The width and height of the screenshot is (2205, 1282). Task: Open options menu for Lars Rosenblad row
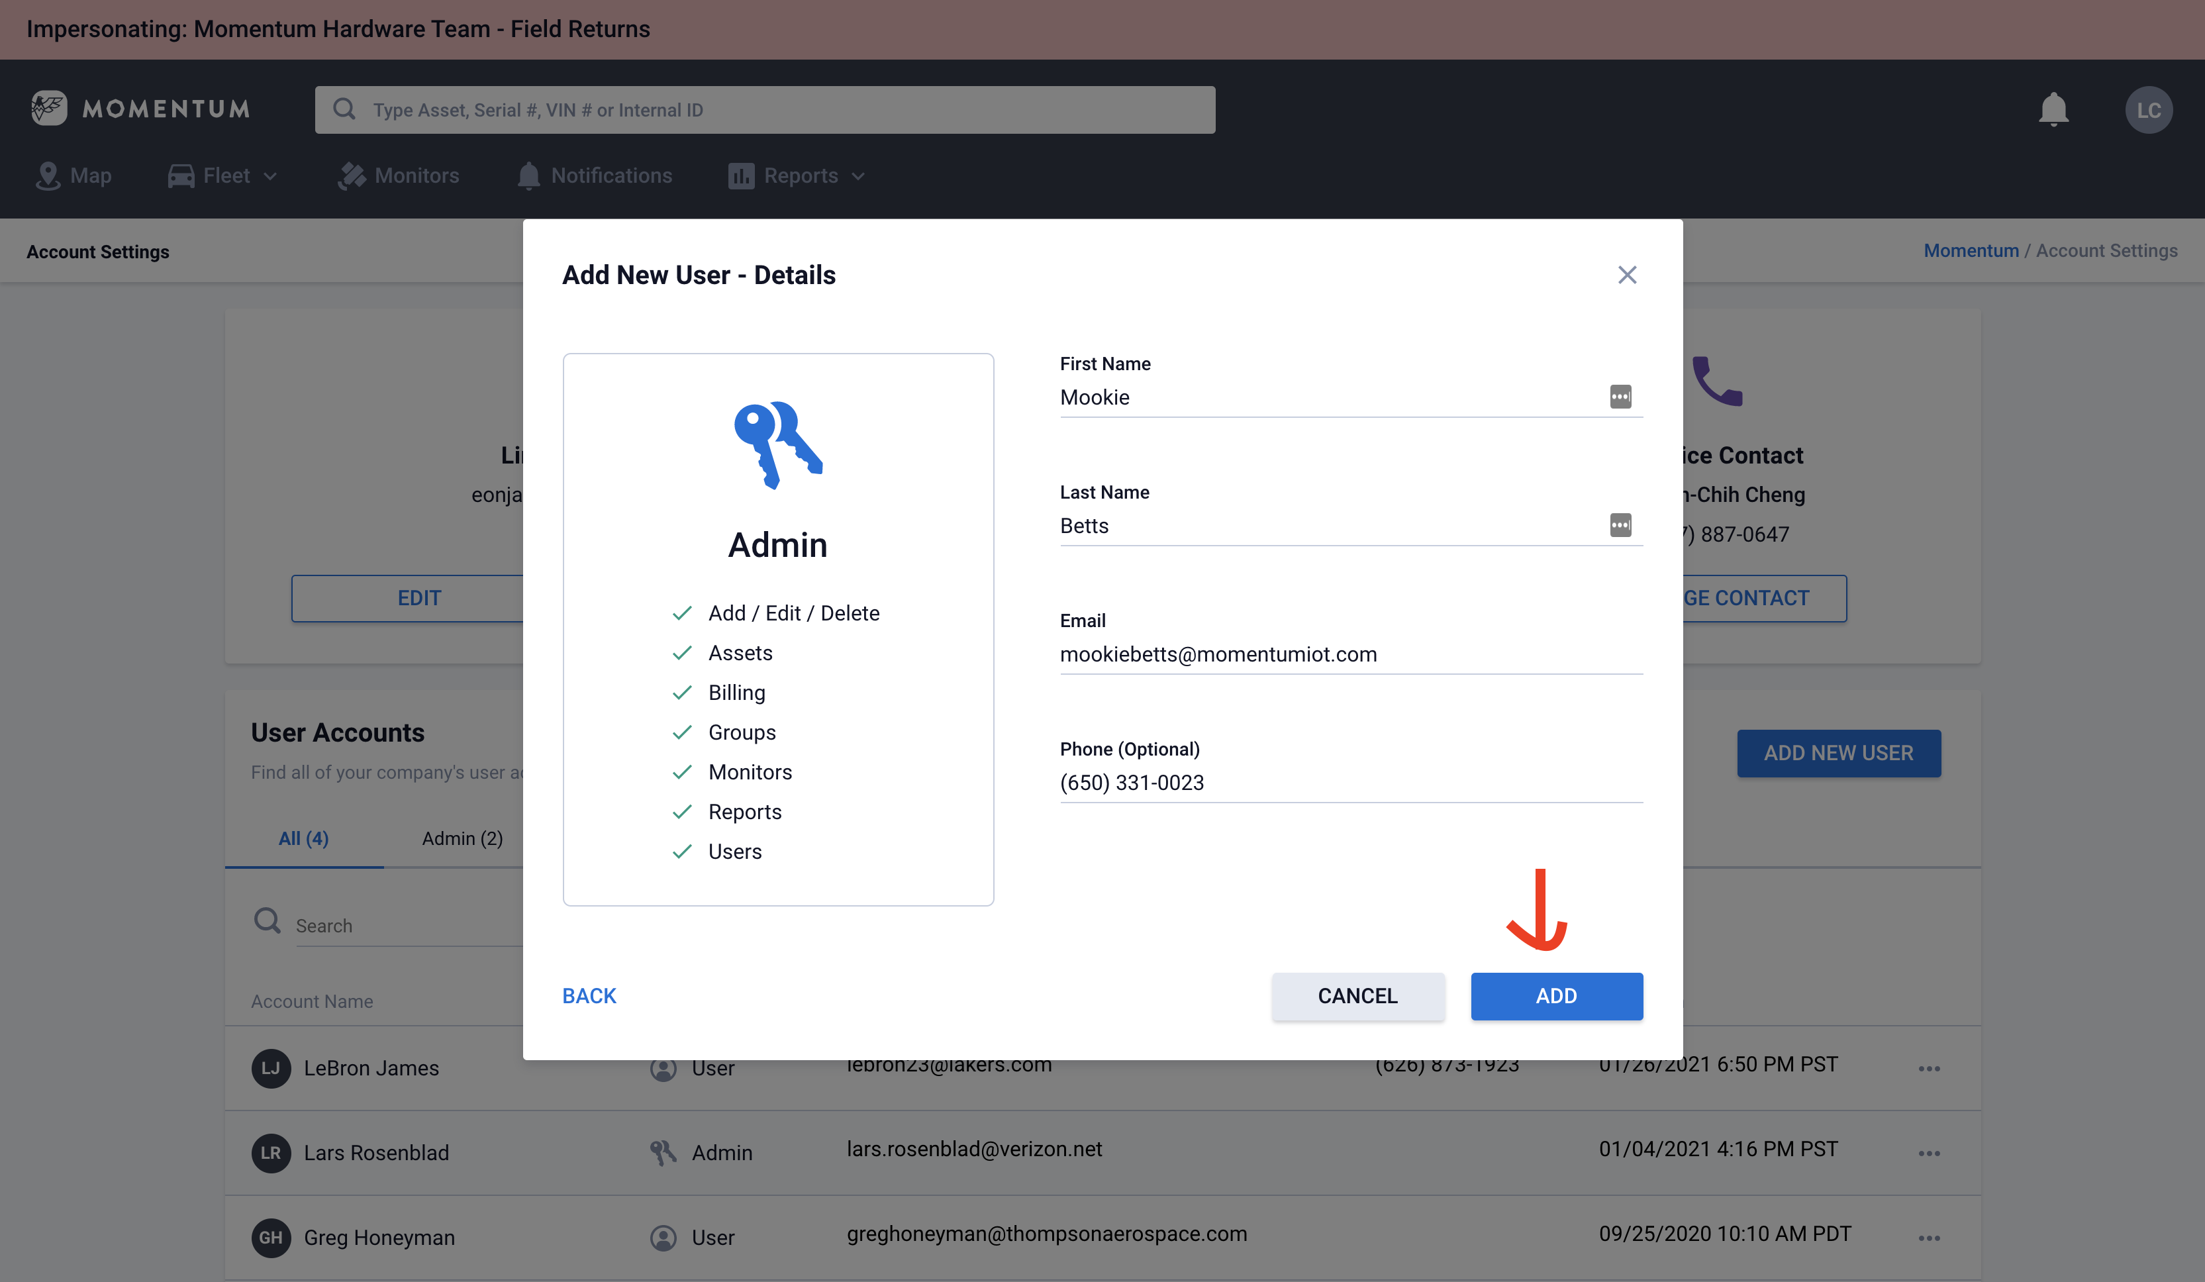(x=1928, y=1154)
